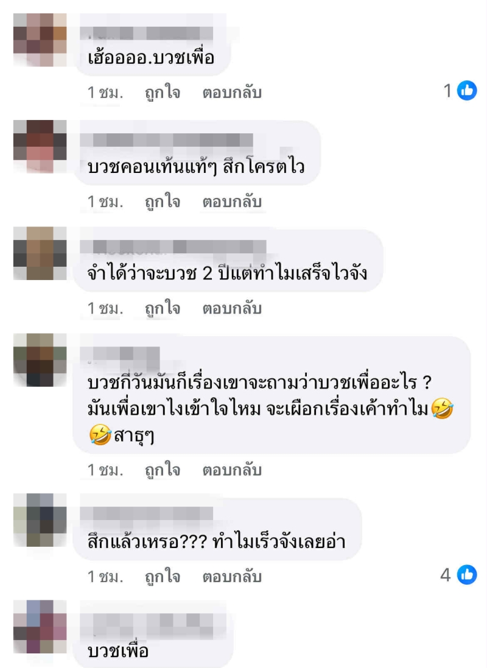487x668 pixels.
Task: Open avatar of the 'สึกแล้วเหรอ???' commenter
Action: [40, 520]
